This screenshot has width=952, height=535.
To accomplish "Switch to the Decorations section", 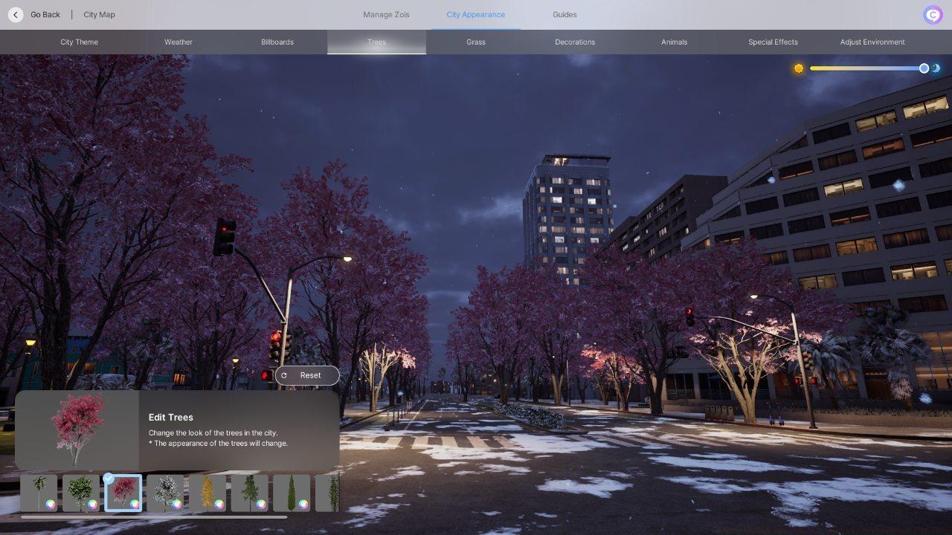I will (x=575, y=42).
